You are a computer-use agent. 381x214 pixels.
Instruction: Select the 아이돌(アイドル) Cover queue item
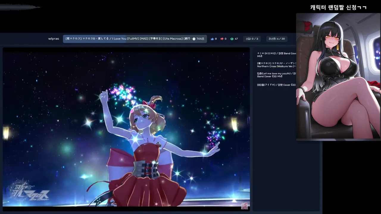pos(277,85)
